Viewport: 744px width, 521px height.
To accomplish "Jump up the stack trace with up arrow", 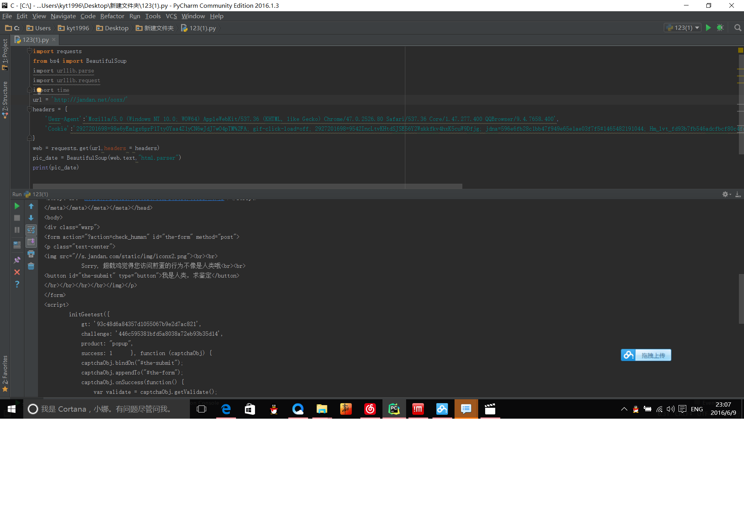I will [31, 206].
